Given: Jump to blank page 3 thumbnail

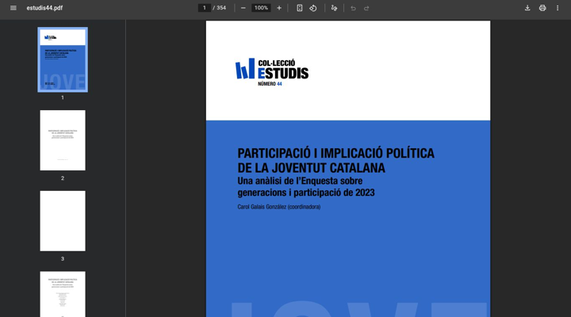Looking at the screenshot, I should [x=63, y=221].
